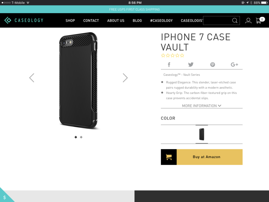Share on Facebook icon
The width and height of the screenshot is (269, 202).
click(169, 65)
